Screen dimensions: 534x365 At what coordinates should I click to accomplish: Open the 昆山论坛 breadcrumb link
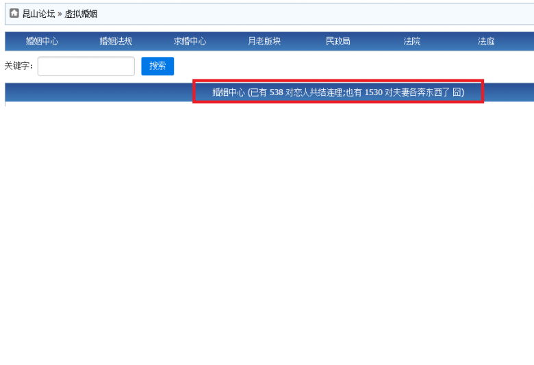point(38,14)
